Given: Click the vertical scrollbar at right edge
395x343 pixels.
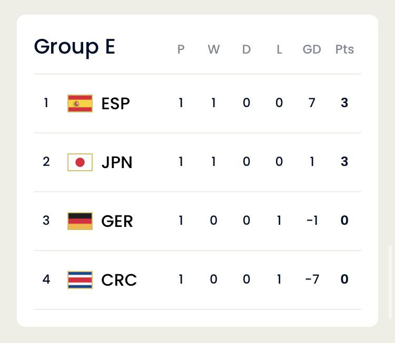Looking at the screenshot, I should click(x=390, y=282).
